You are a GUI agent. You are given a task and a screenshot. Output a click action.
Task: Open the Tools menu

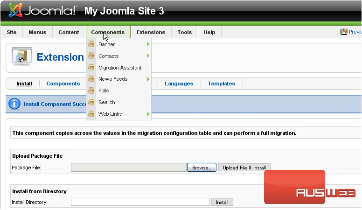pyautogui.click(x=185, y=32)
